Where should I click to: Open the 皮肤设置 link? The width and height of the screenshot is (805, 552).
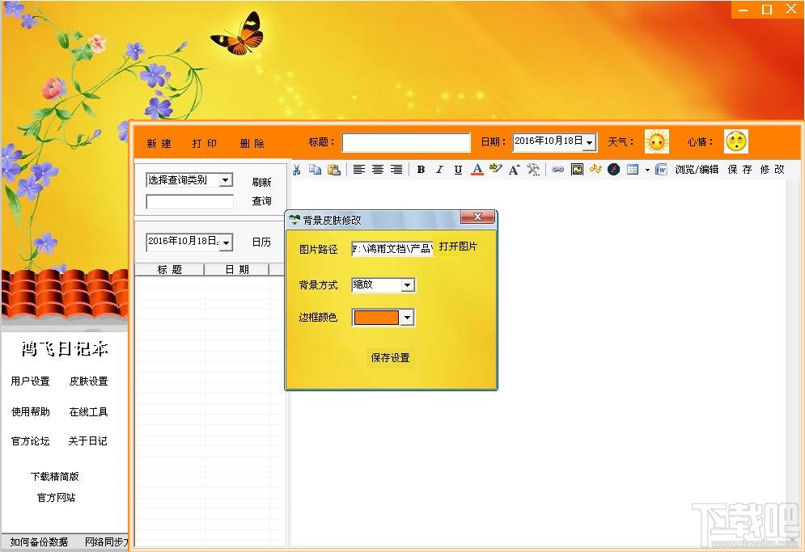(89, 381)
